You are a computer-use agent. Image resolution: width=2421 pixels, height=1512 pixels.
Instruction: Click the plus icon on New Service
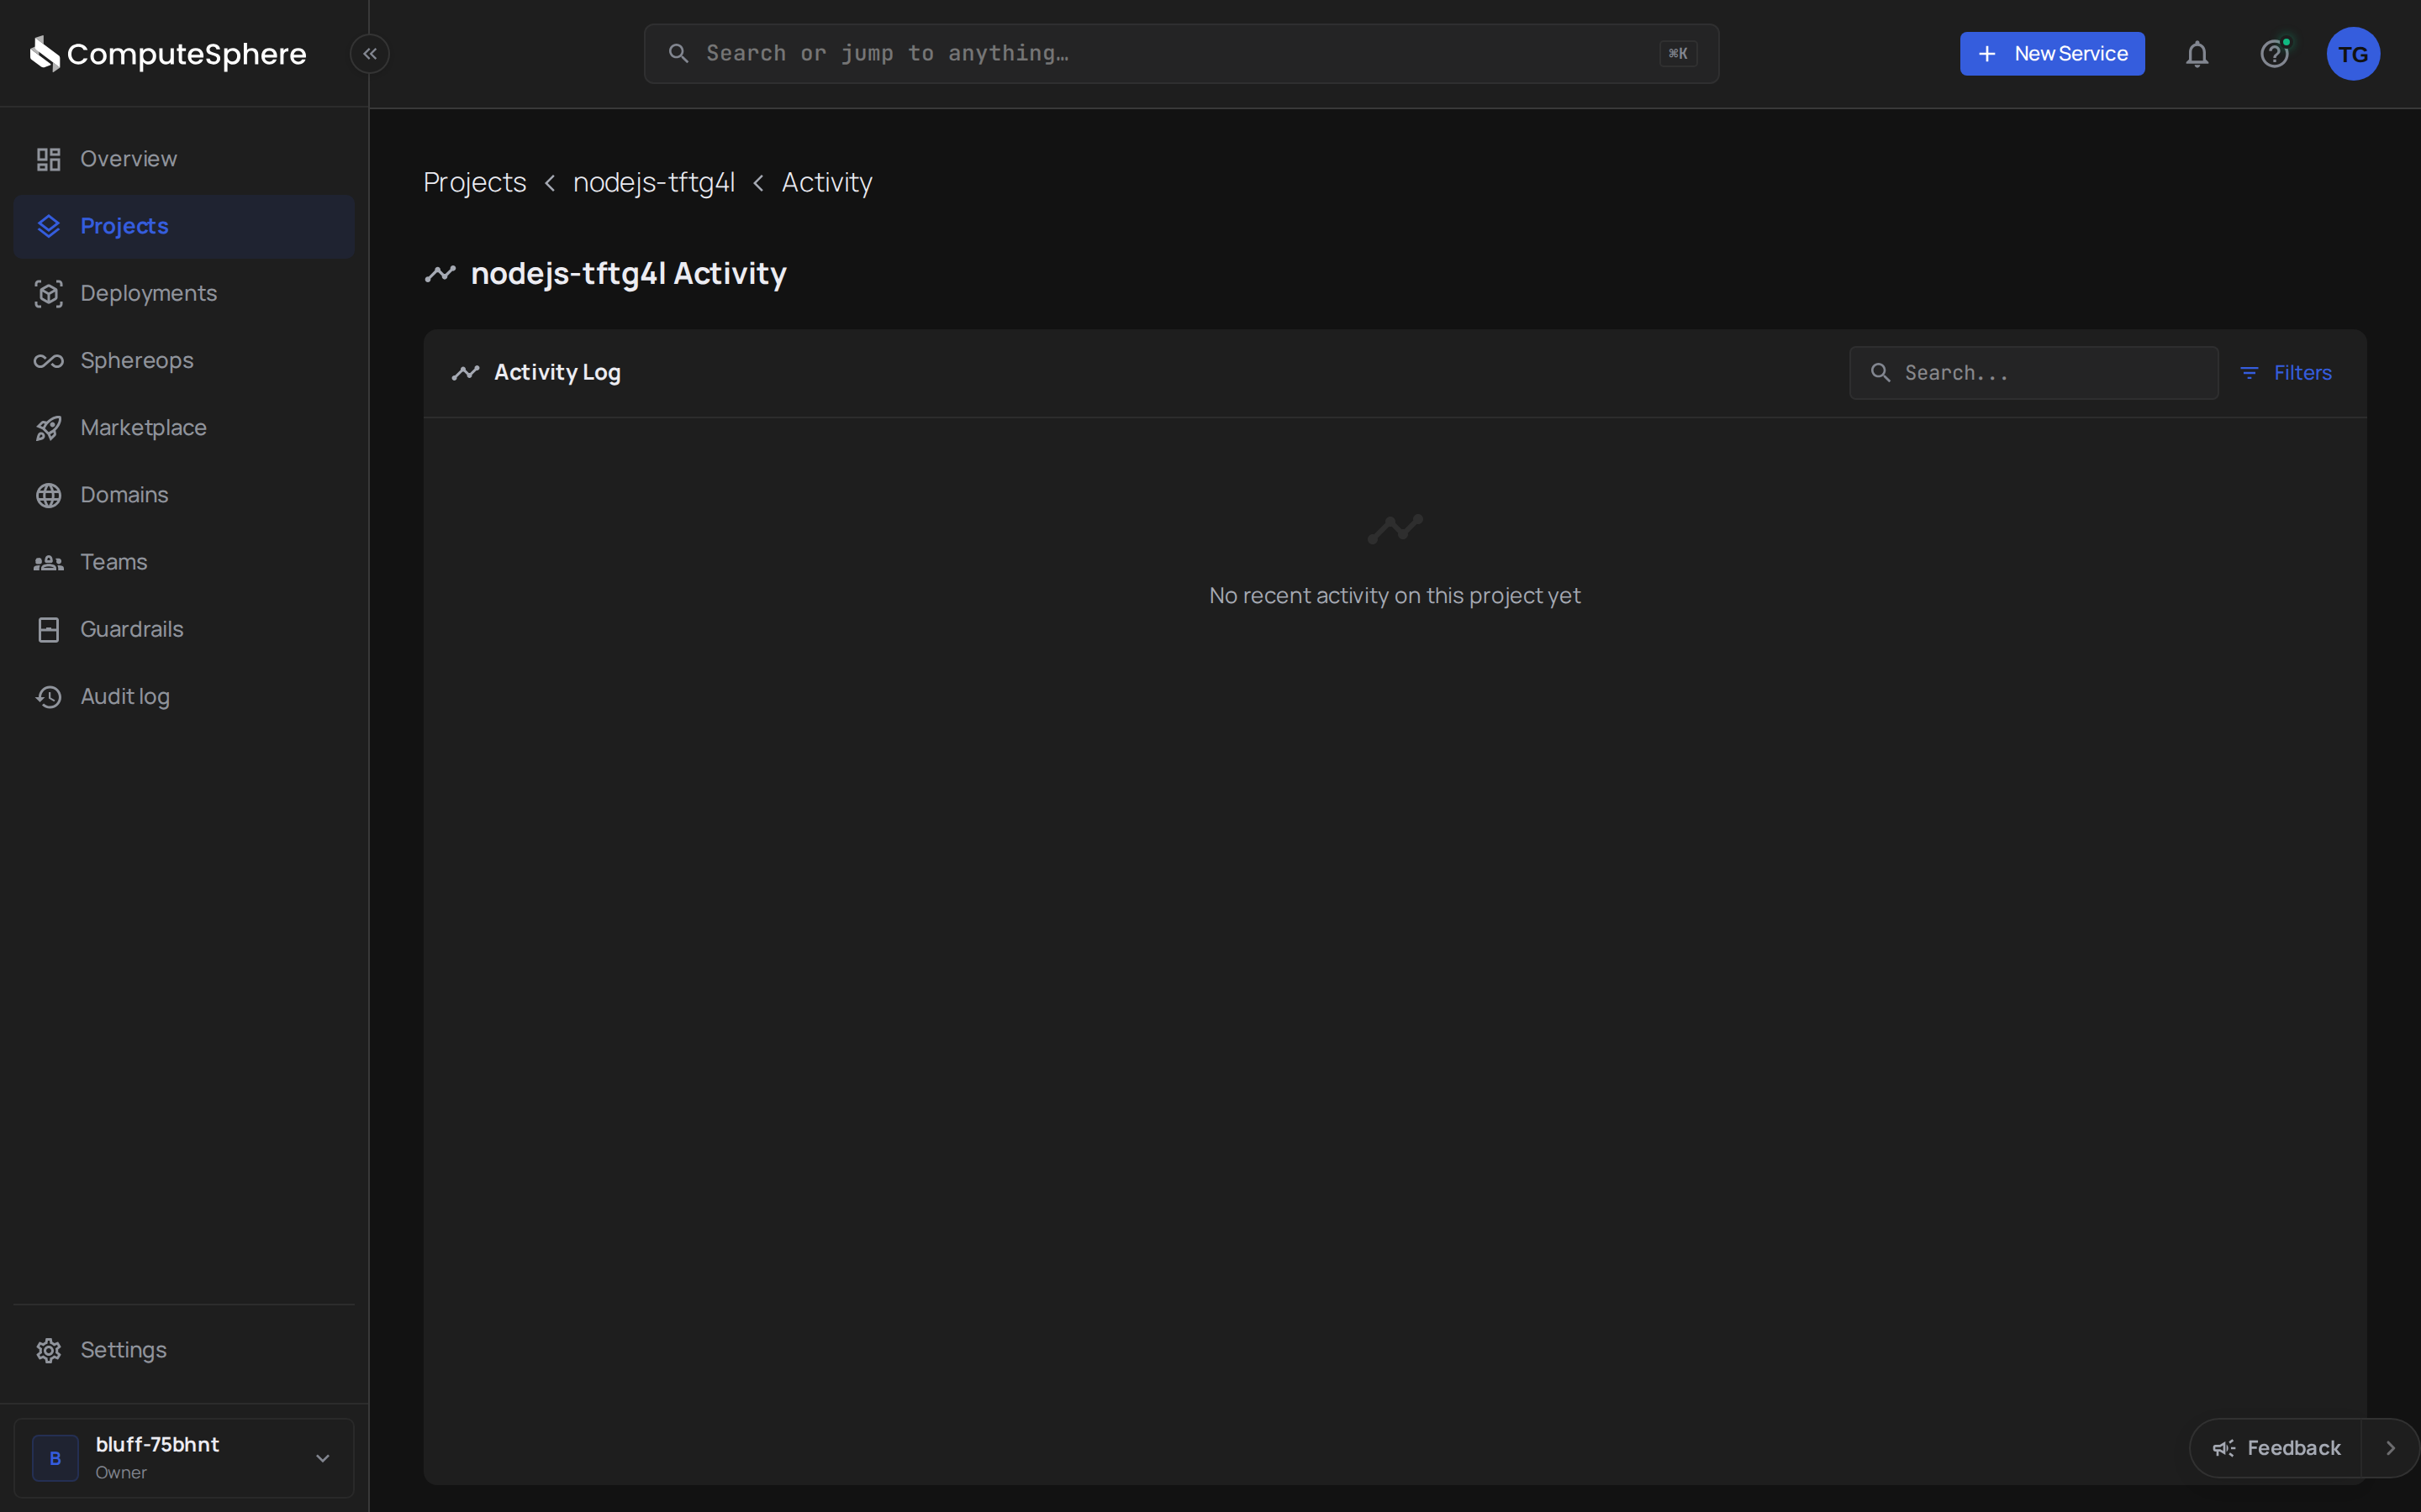(x=1987, y=54)
